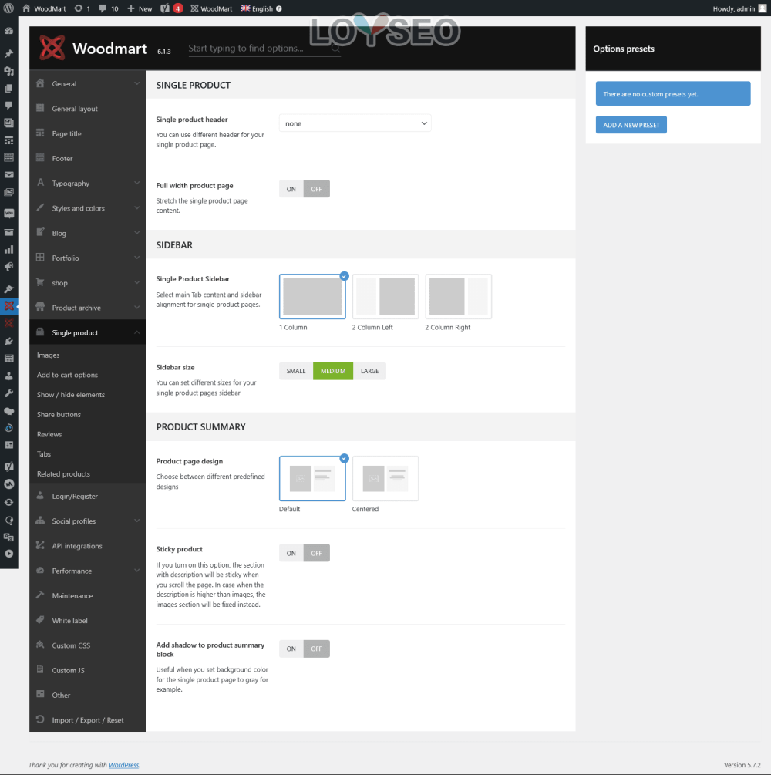Expand the Portfolio menu section
The height and width of the screenshot is (775, 771).
tap(87, 258)
